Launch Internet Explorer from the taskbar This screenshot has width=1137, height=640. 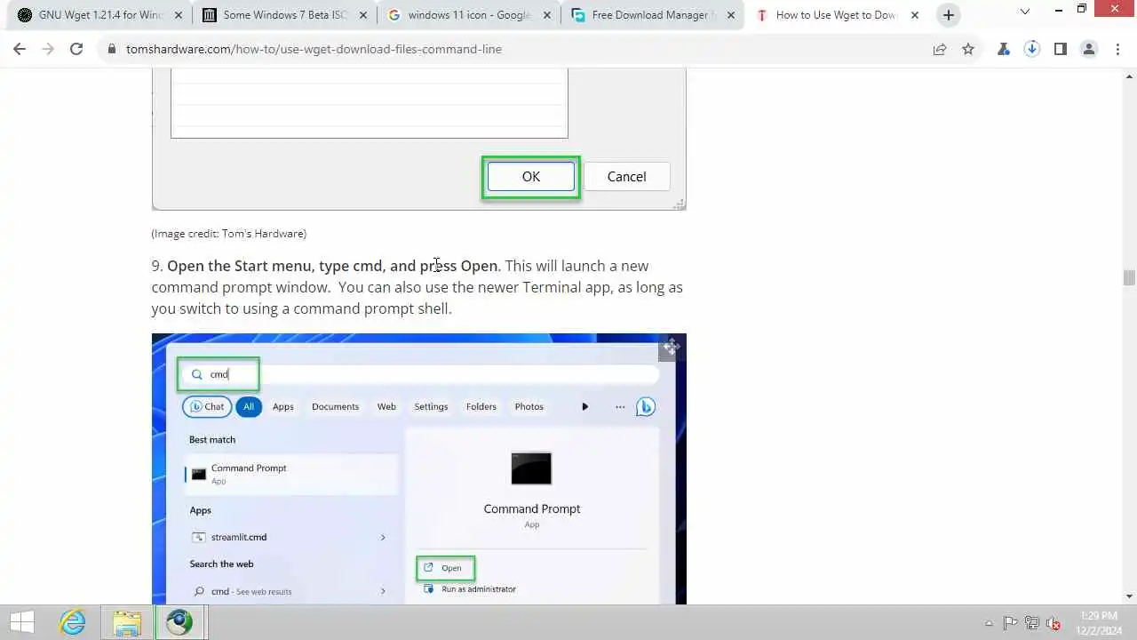coord(72,622)
